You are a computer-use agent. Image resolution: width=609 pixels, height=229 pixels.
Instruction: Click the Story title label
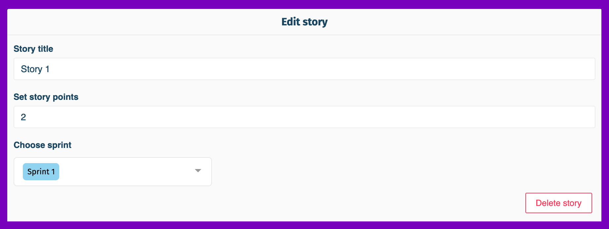coord(33,49)
